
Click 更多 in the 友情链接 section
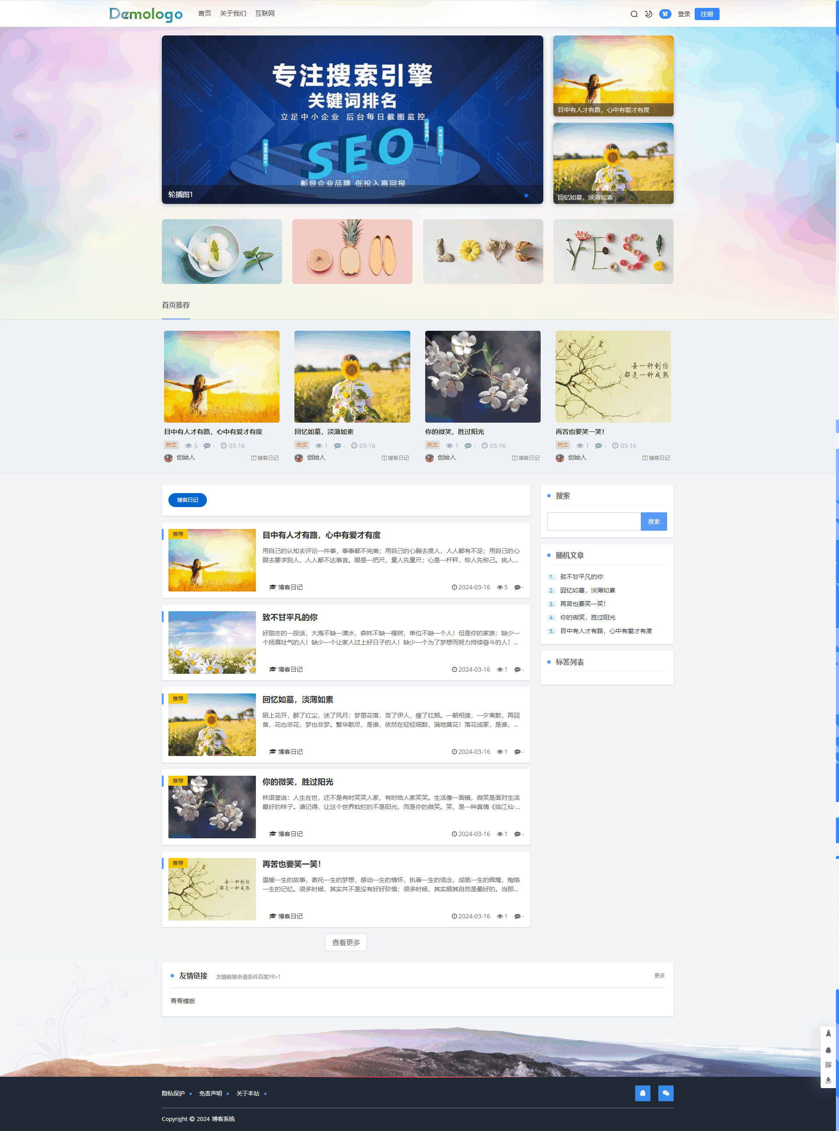pyautogui.click(x=659, y=976)
